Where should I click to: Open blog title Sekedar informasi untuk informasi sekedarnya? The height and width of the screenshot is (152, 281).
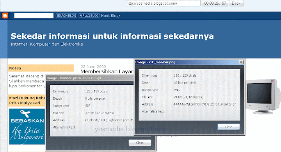(112, 36)
